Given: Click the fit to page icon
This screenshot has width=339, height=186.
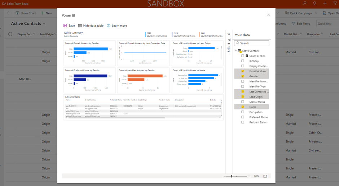Looking at the screenshot, I should (x=265, y=176).
